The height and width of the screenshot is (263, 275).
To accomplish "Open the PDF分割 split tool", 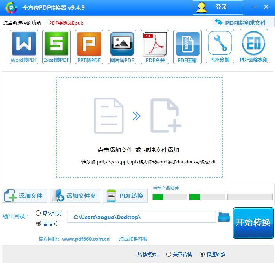I will [220, 46].
